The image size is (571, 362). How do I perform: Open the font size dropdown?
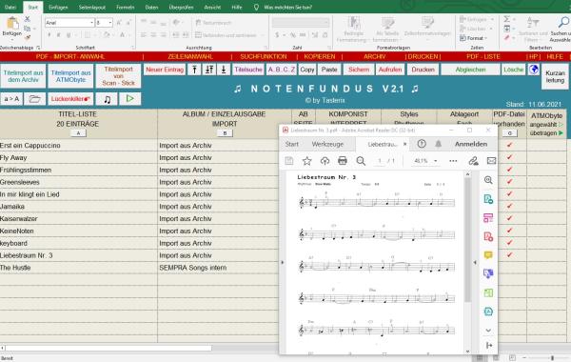[110, 23]
